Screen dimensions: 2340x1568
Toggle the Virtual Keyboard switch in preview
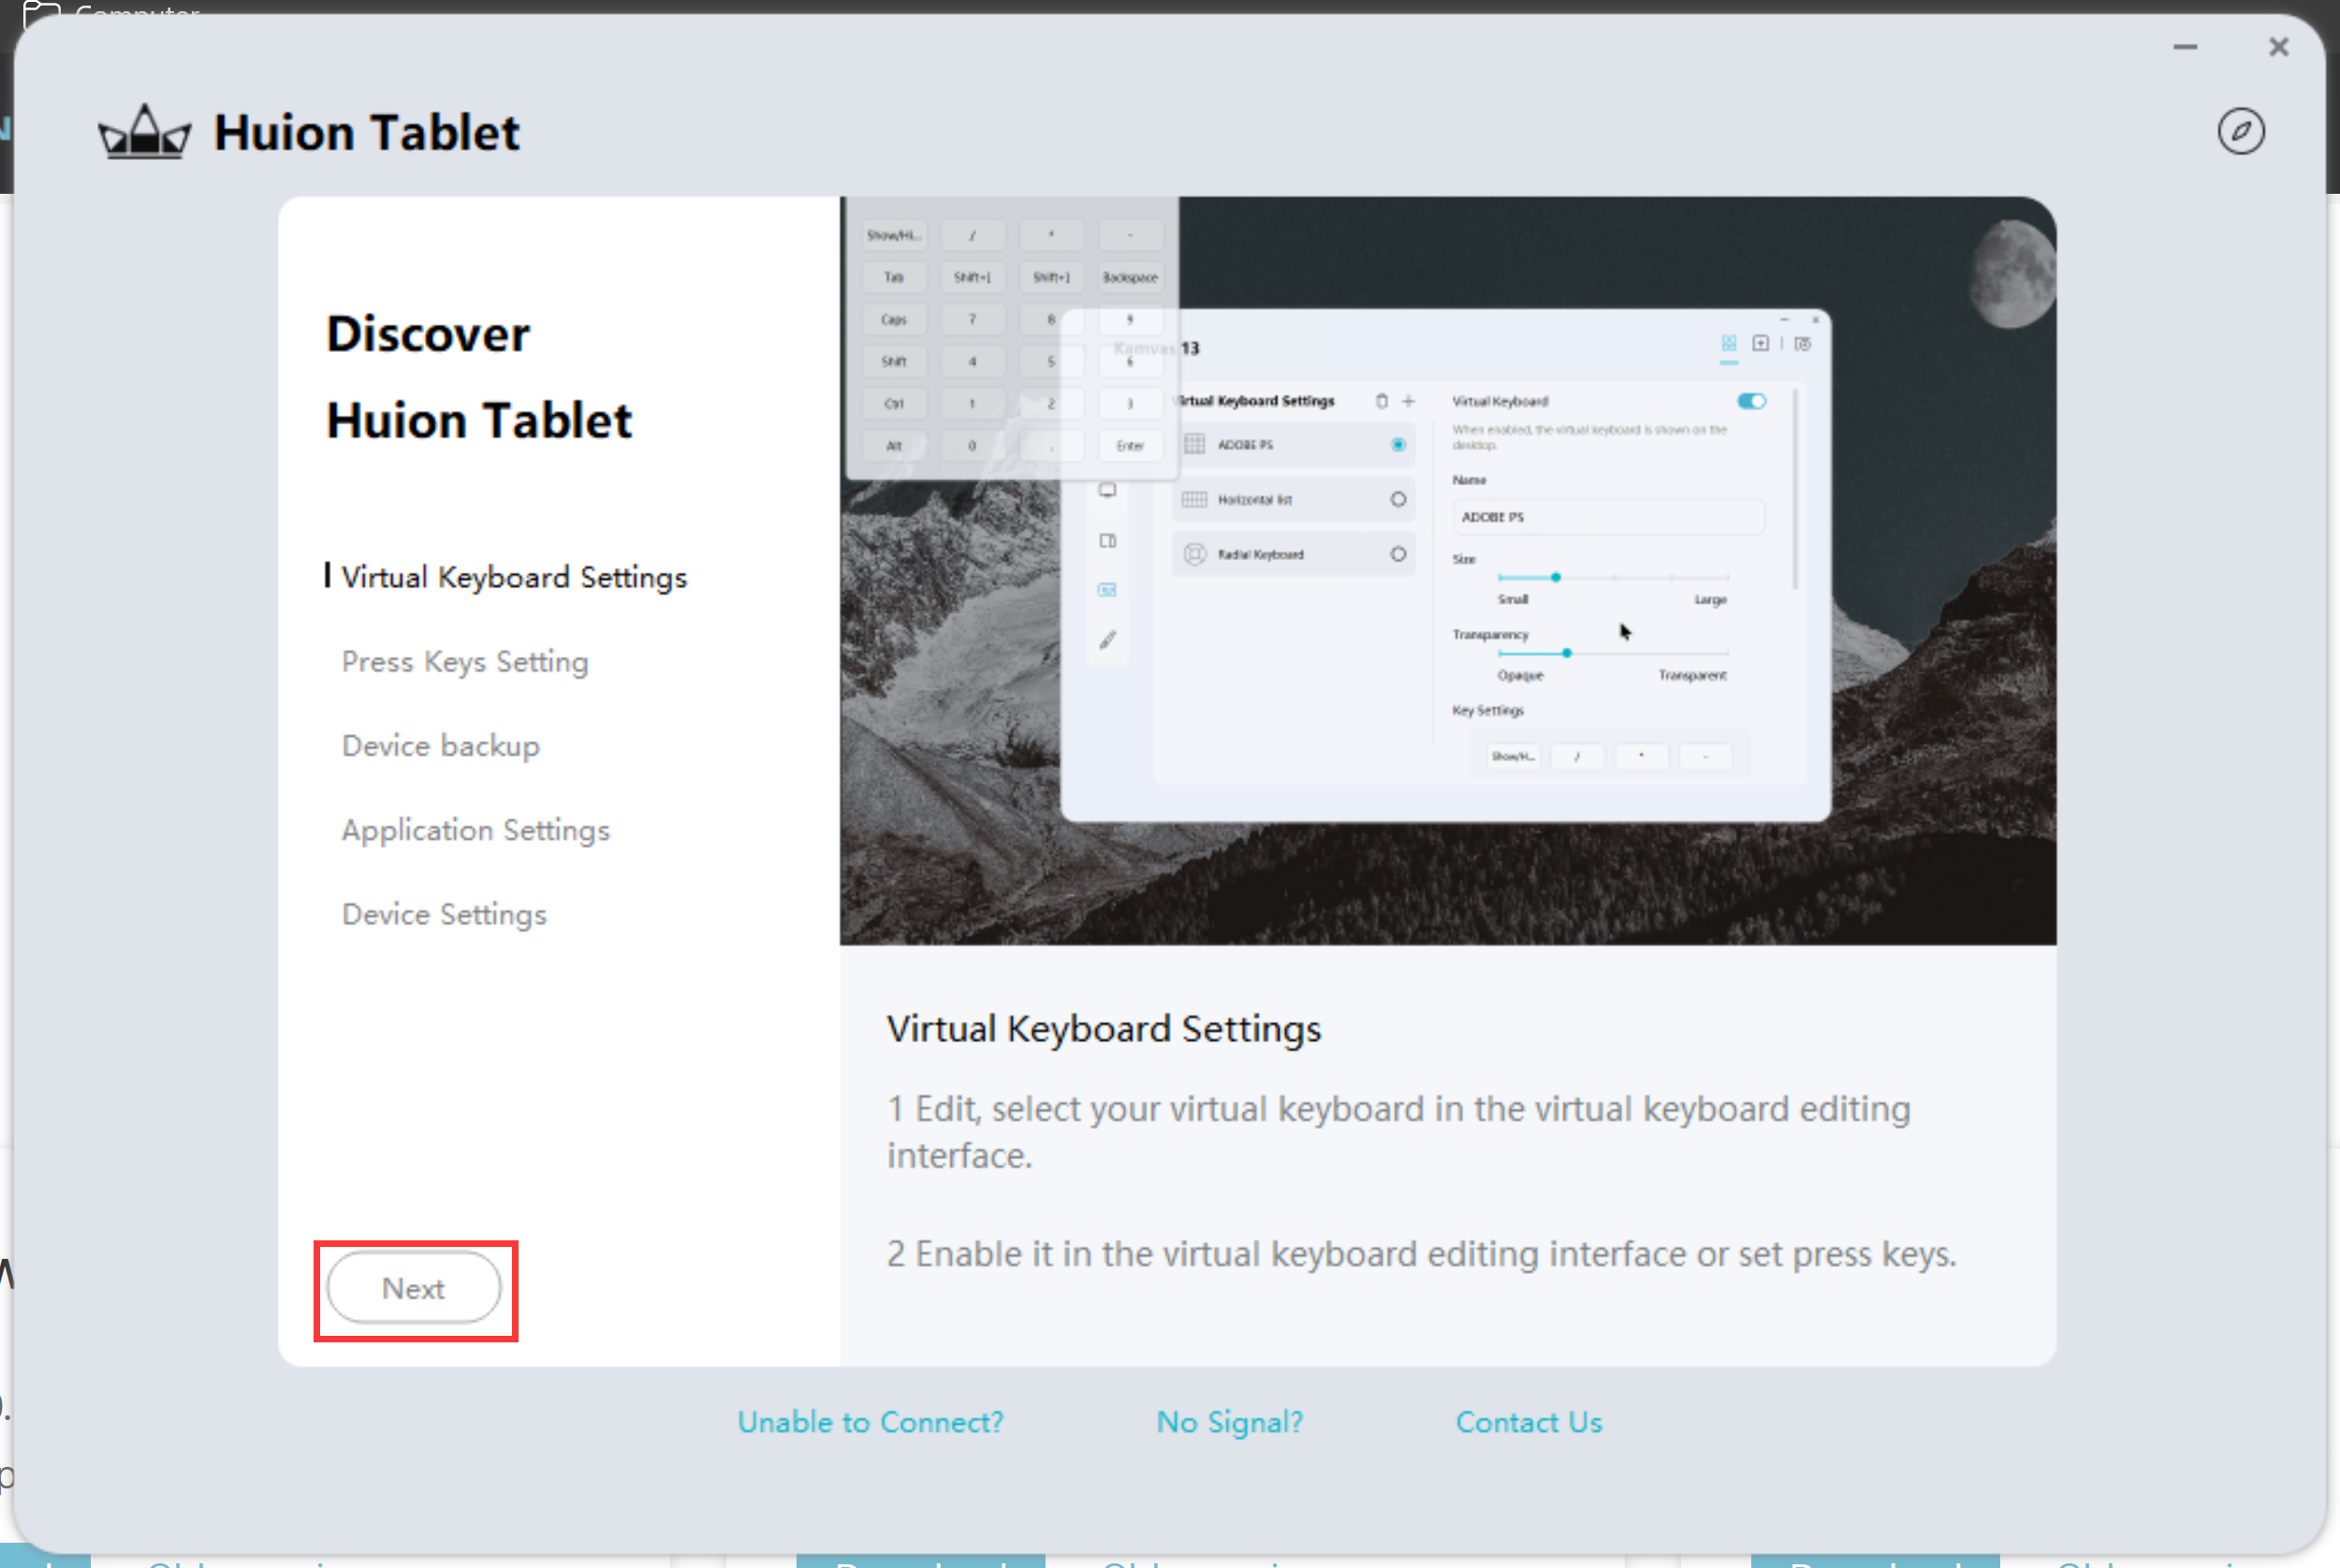click(x=1751, y=401)
